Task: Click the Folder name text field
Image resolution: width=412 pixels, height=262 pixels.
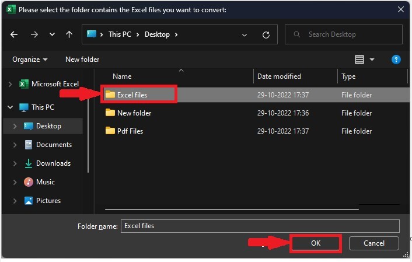Action: click(260, 226)
